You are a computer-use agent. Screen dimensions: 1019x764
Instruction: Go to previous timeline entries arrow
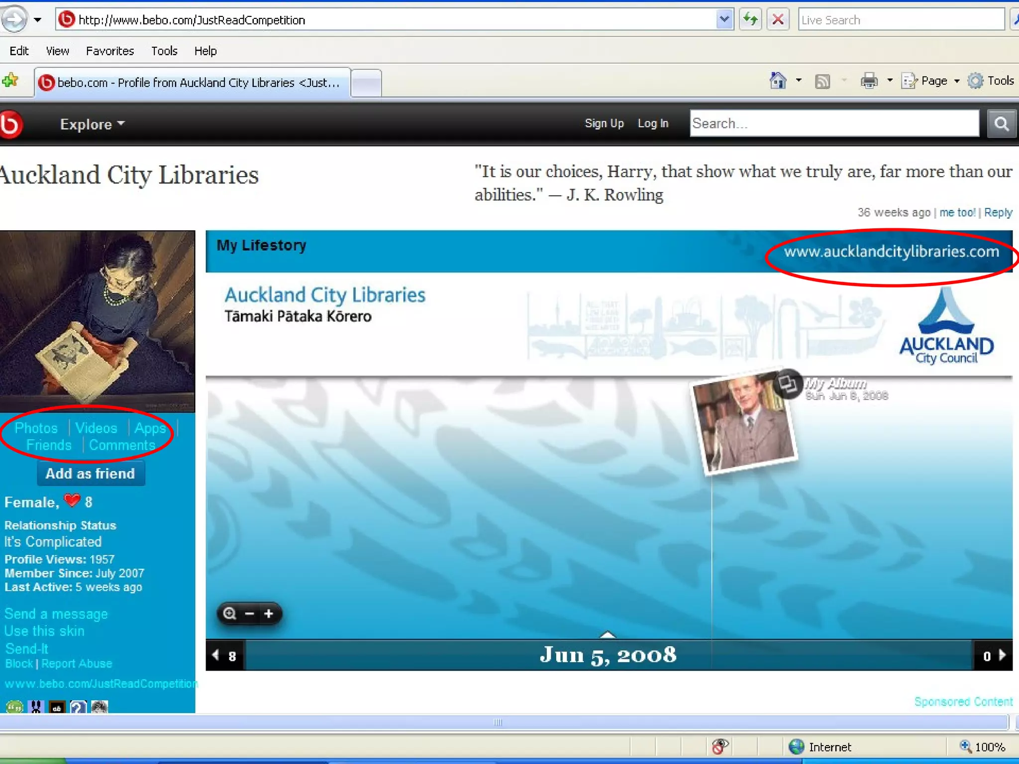coord(215,655)
